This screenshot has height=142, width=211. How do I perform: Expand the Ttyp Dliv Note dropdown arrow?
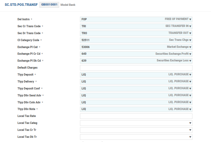(x=190, y=109)
